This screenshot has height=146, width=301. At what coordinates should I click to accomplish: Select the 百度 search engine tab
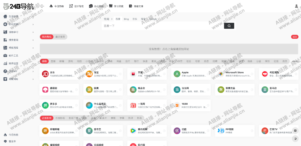tap(118, 19)
